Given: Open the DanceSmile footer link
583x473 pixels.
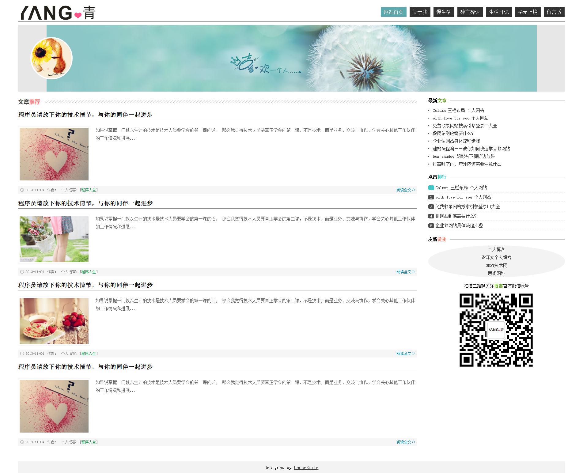Looking at the screenshot, I should coord(306,467).
